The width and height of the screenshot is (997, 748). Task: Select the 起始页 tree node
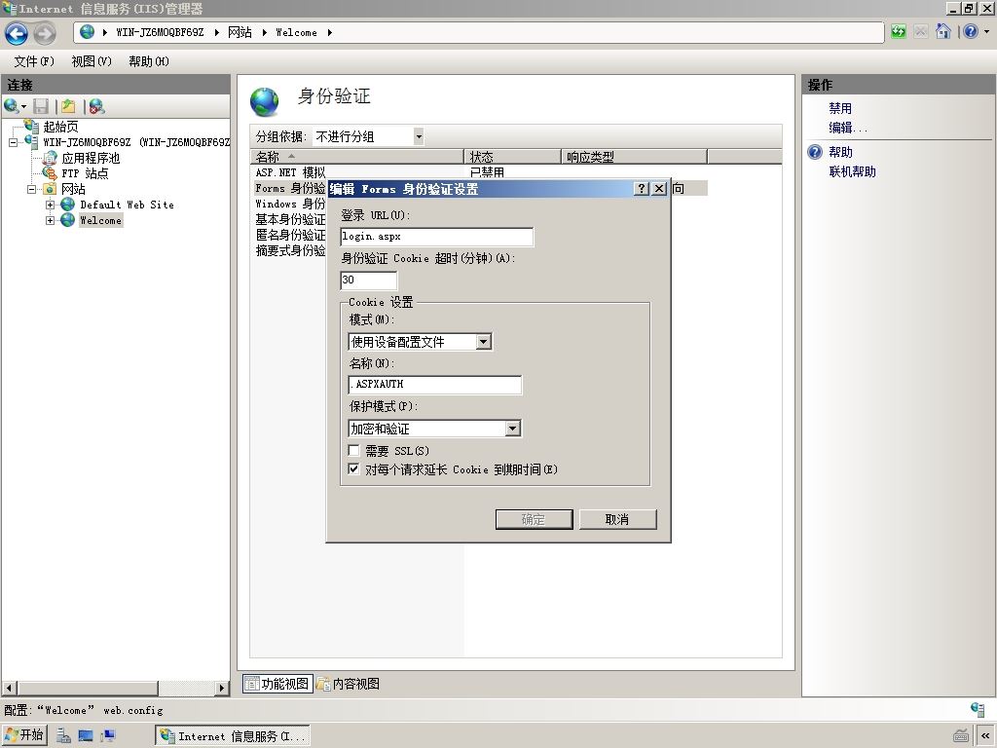60,127
